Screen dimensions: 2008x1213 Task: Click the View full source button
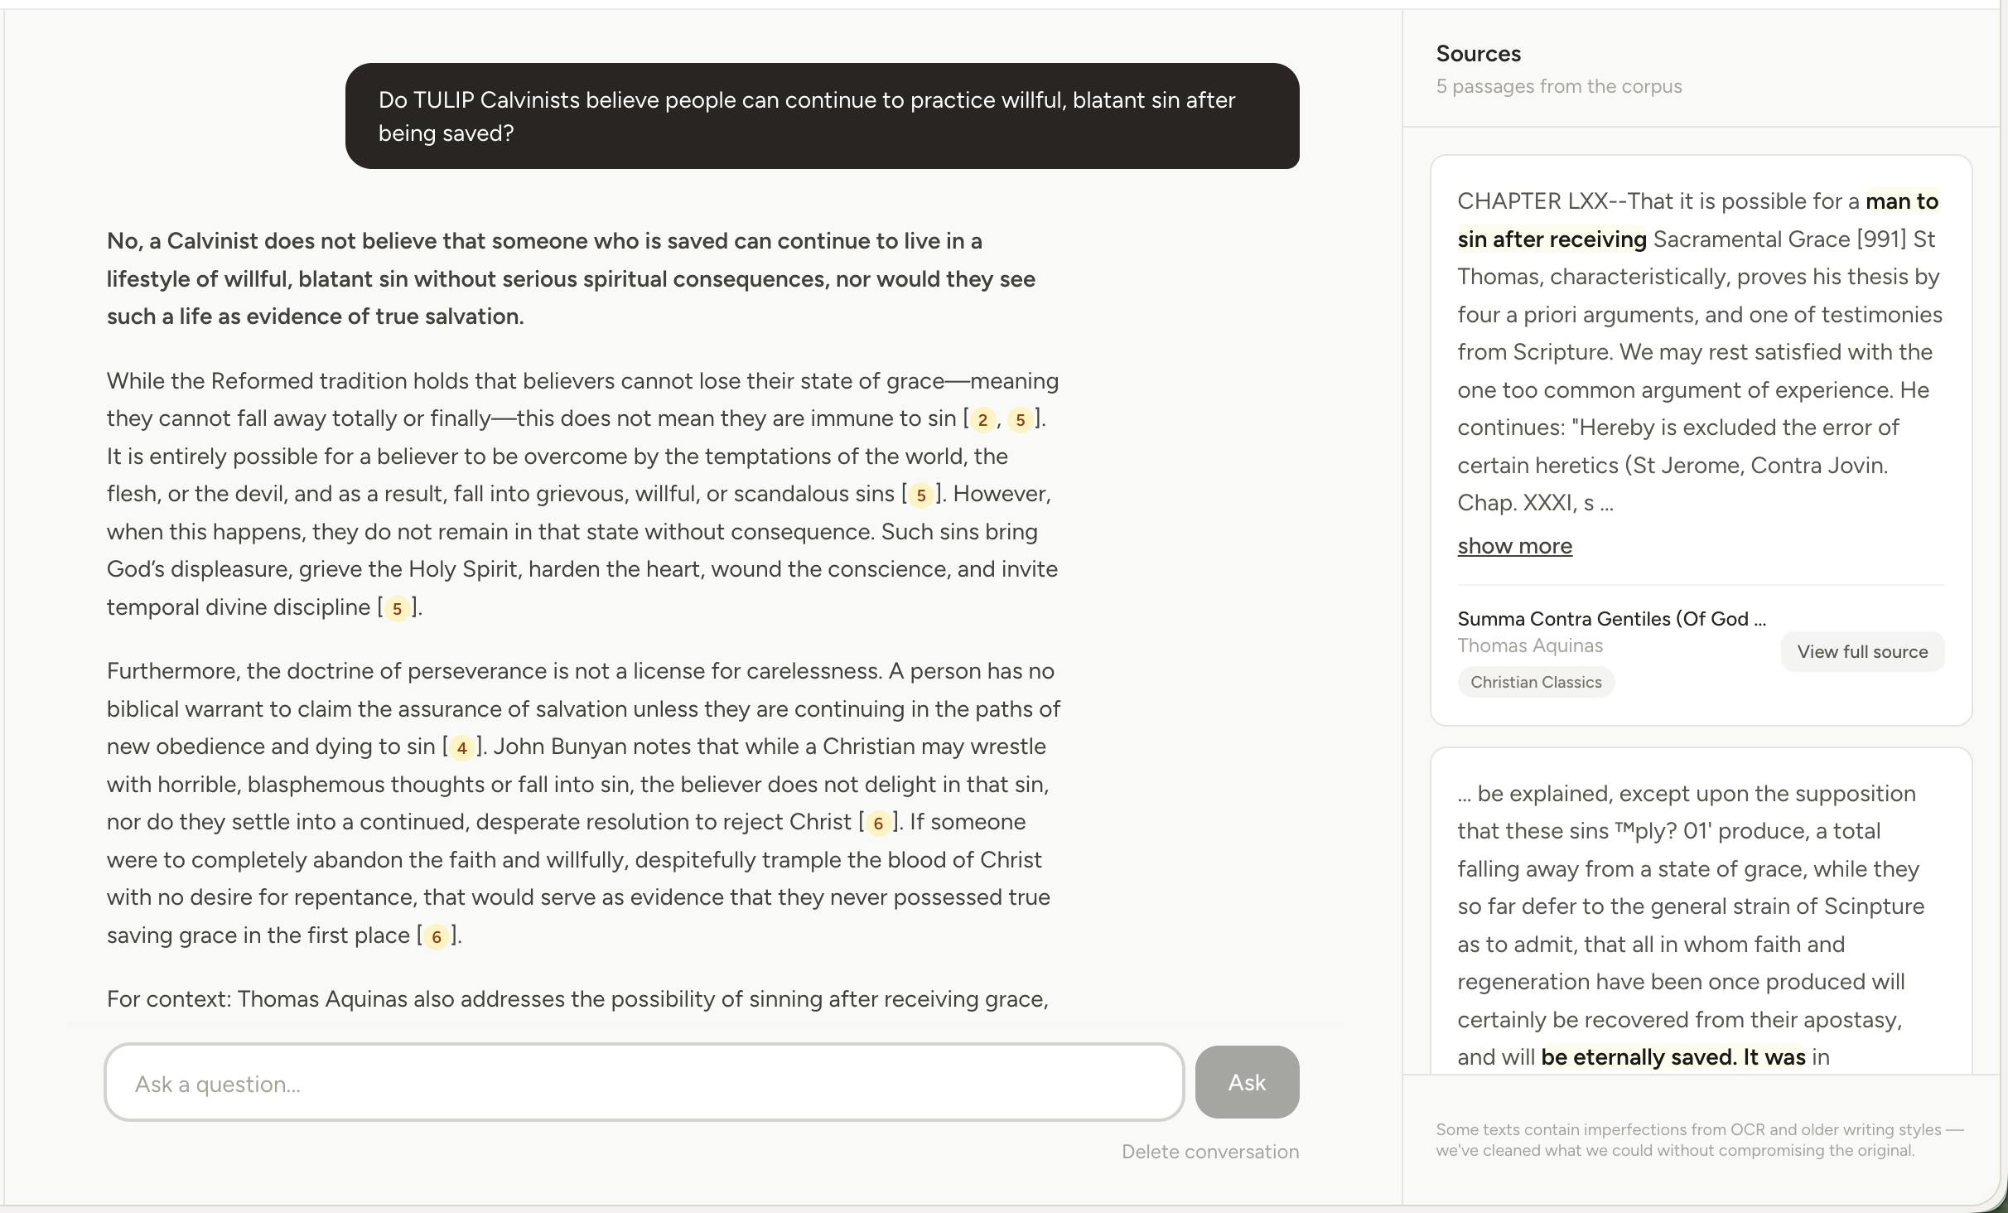point(1862,652)
